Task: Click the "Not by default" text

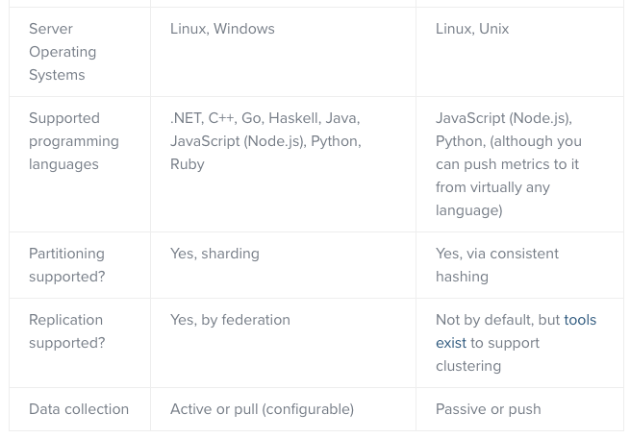Action: pos(483,320)
